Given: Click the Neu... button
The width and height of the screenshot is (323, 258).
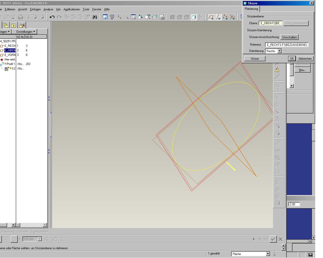Looking at the screenshot, I should [x=302, y=70].
